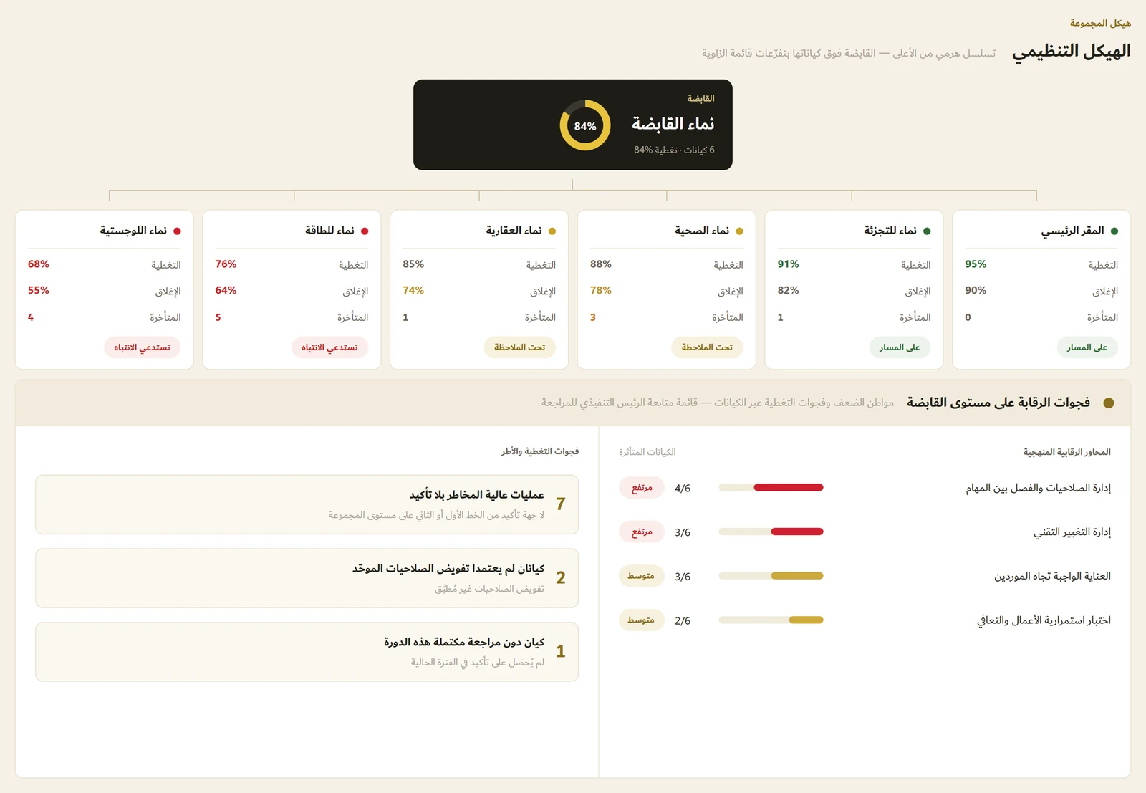
Task: Click the مرتفع tag on إدارة الصلاحيات row
Action: (642, 488)
